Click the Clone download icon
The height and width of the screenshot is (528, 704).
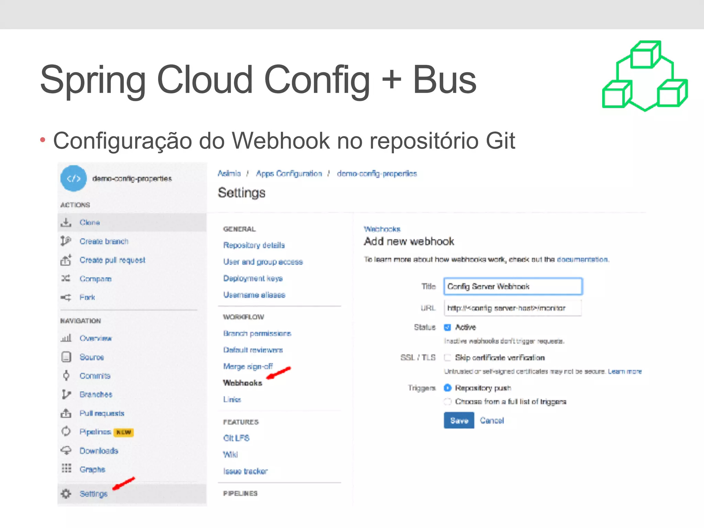[x=66, y=222]
